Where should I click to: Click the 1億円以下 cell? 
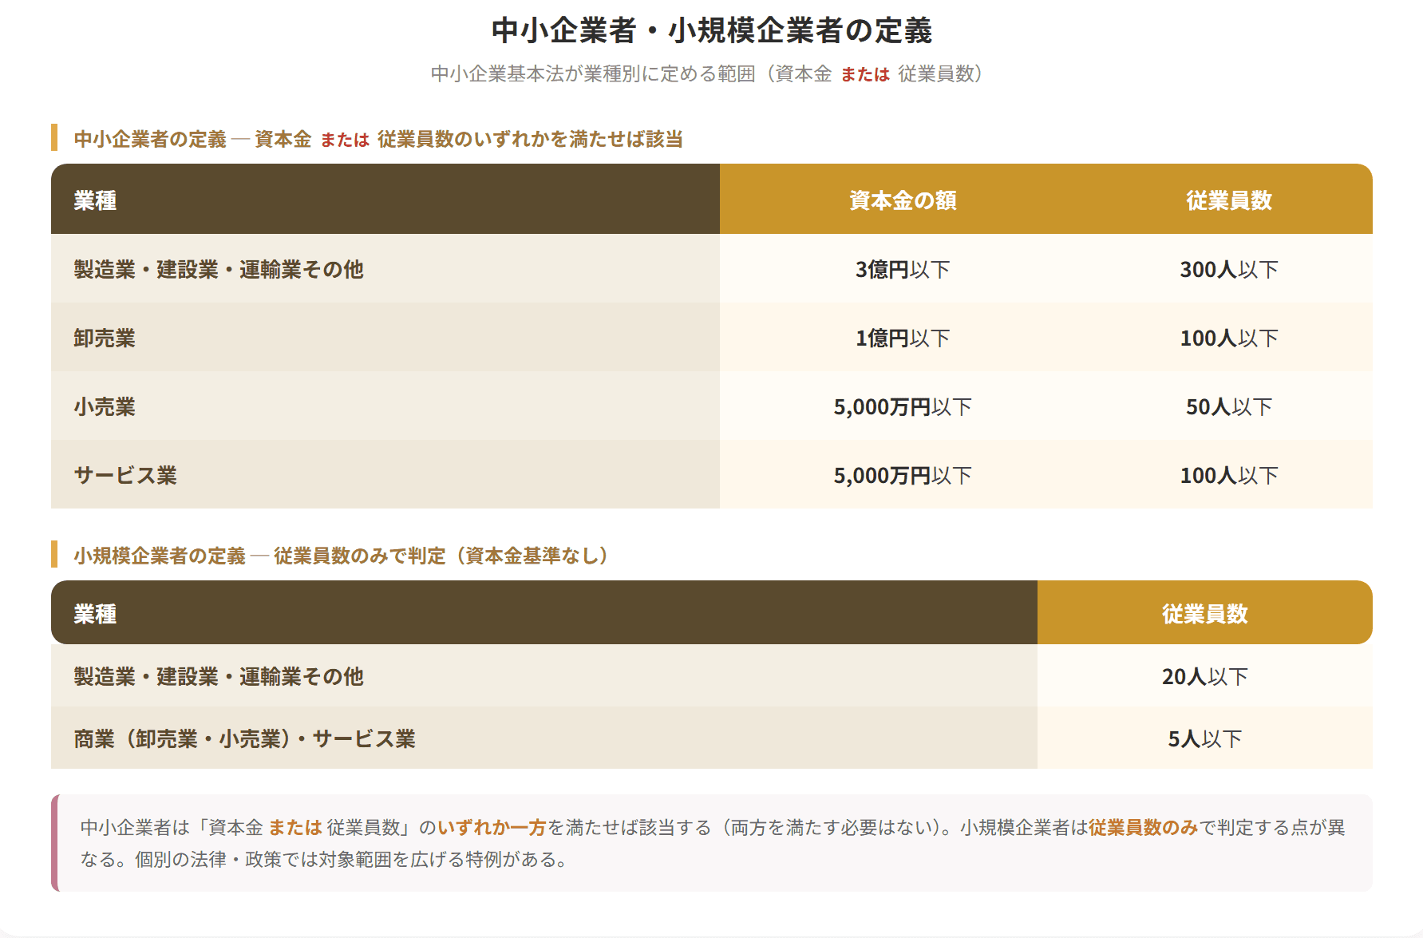coord(903,338)
